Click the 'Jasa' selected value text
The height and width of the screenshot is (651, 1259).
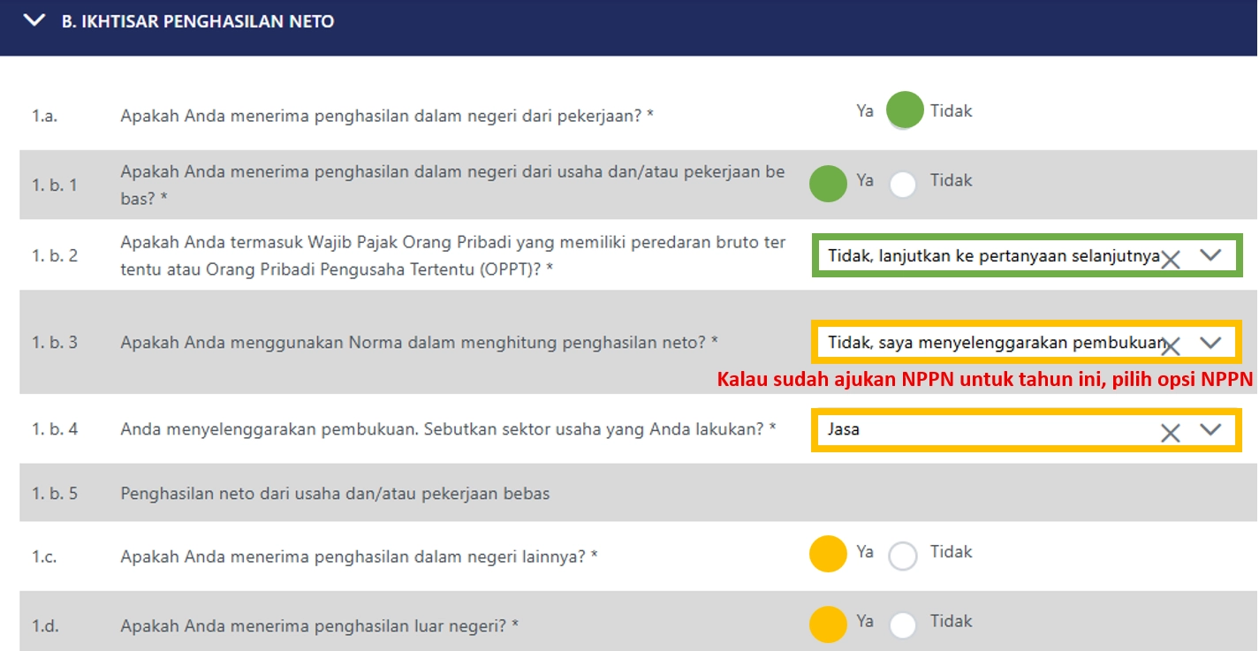[x=844, y=430]
